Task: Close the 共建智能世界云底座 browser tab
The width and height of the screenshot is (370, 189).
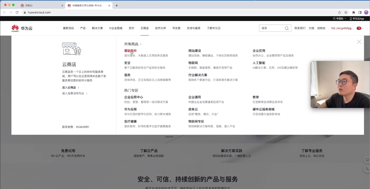Action: 109,5
